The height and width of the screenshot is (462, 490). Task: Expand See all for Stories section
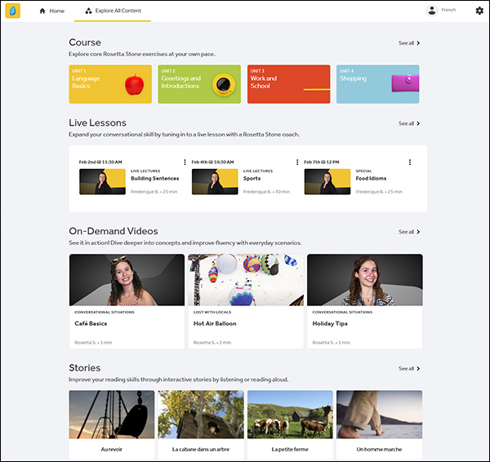click(x=409, y=369)
